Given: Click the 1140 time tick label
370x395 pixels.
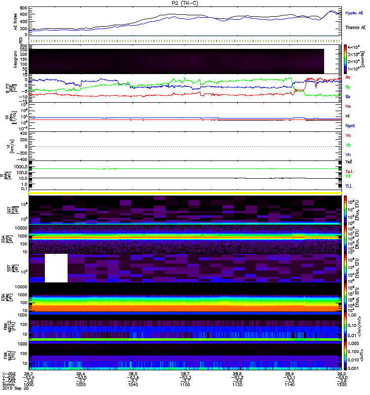Looking at the screenshot, I should point(290,385).
